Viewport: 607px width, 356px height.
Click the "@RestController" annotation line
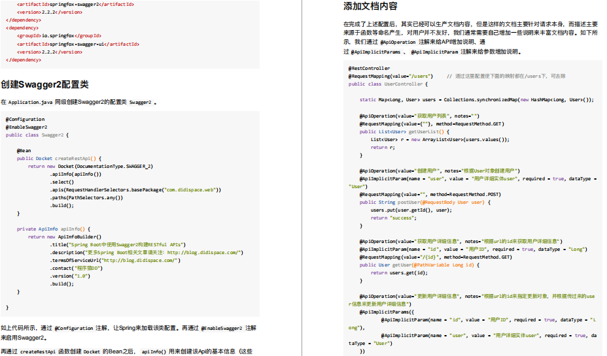pos(369,69)
